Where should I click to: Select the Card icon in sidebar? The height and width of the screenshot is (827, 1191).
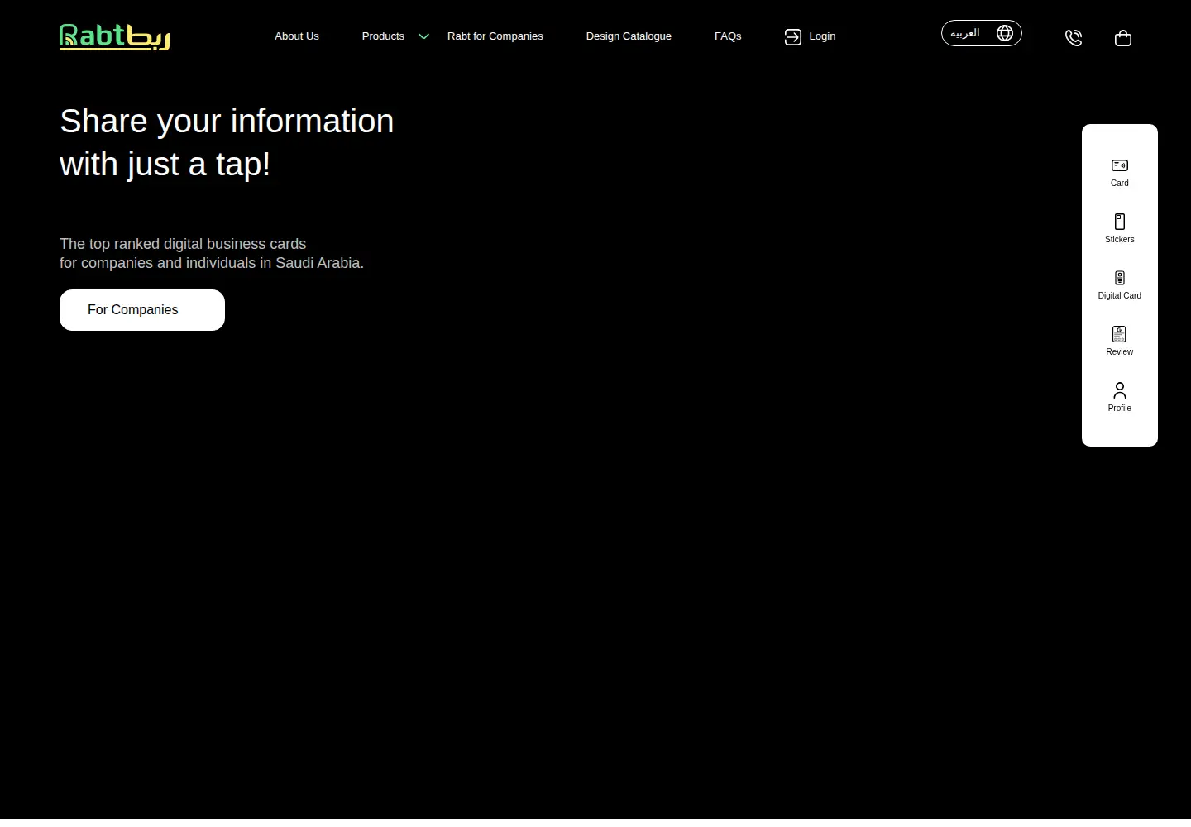coord(1120,165)
